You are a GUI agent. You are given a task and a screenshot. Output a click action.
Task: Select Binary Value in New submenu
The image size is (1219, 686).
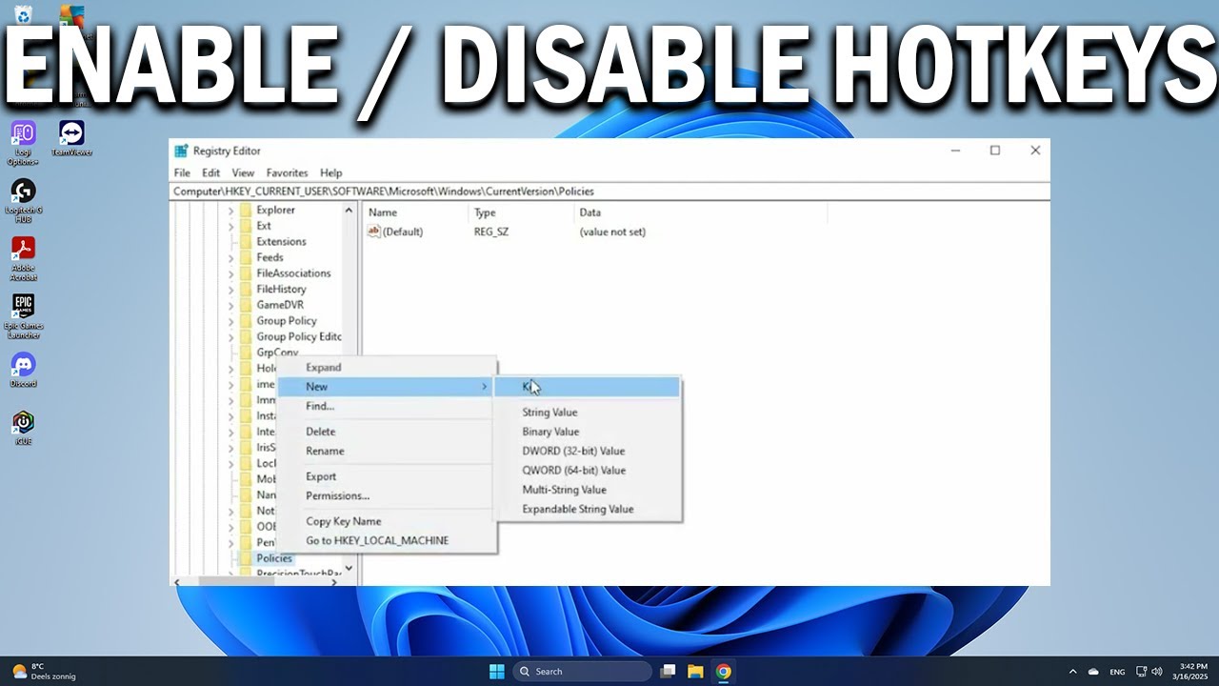[x=587, y=432]
